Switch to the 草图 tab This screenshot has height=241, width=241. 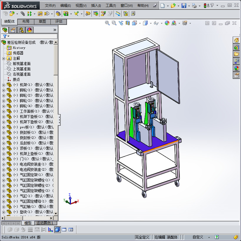coord(42,21)
